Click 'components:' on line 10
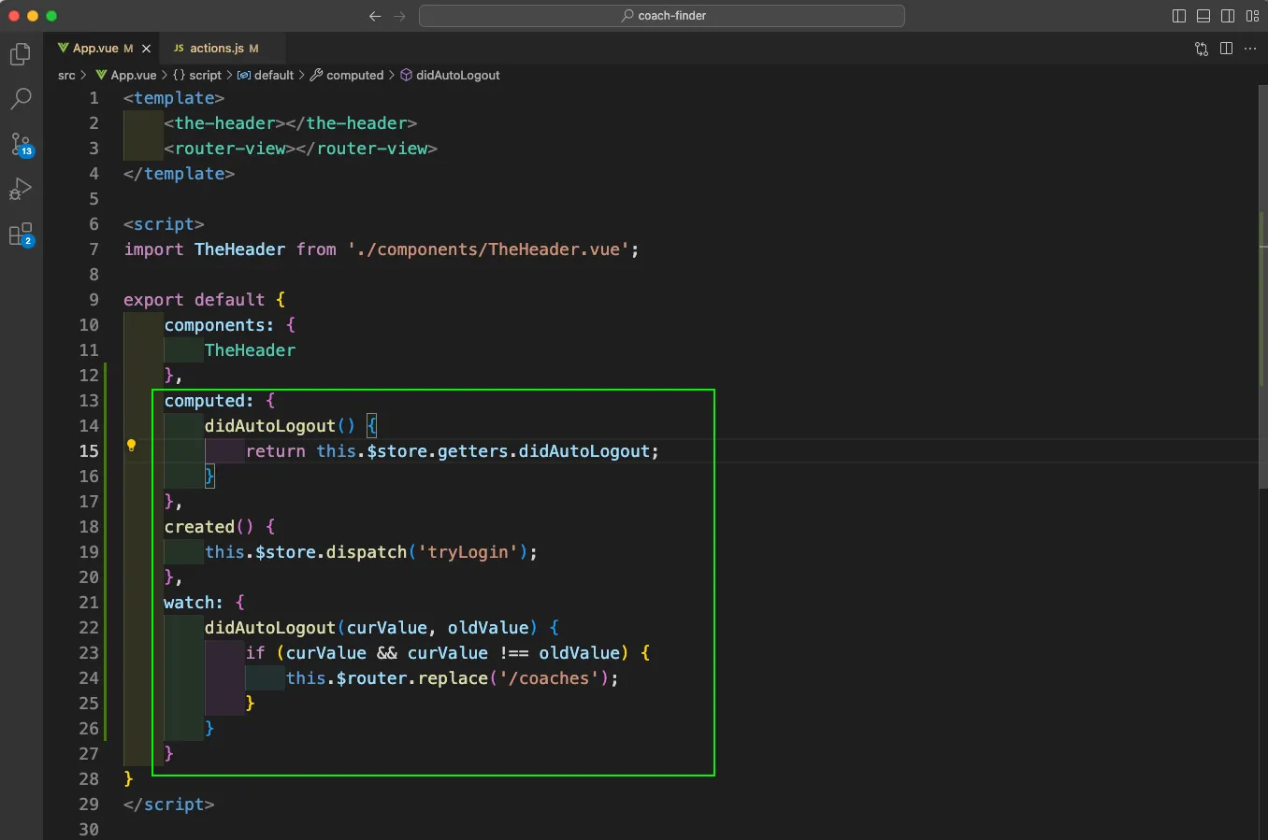 [x=219, y=325]
